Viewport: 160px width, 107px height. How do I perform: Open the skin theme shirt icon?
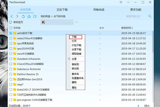[x=121, y=2]
